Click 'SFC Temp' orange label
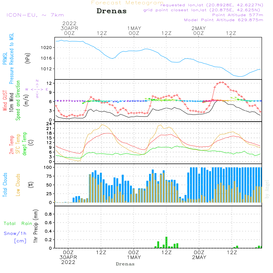273x273 pixels. 18,144
